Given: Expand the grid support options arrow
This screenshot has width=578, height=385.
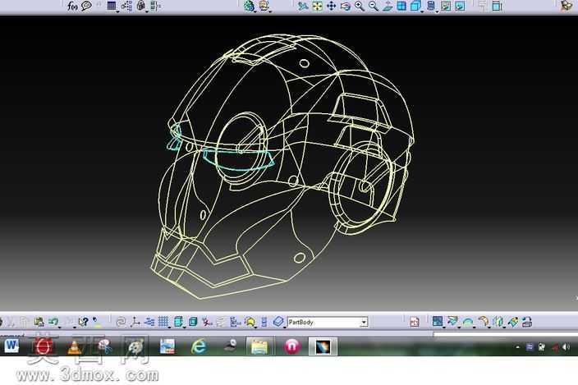Looking at the screenshot, I should 169,327.
